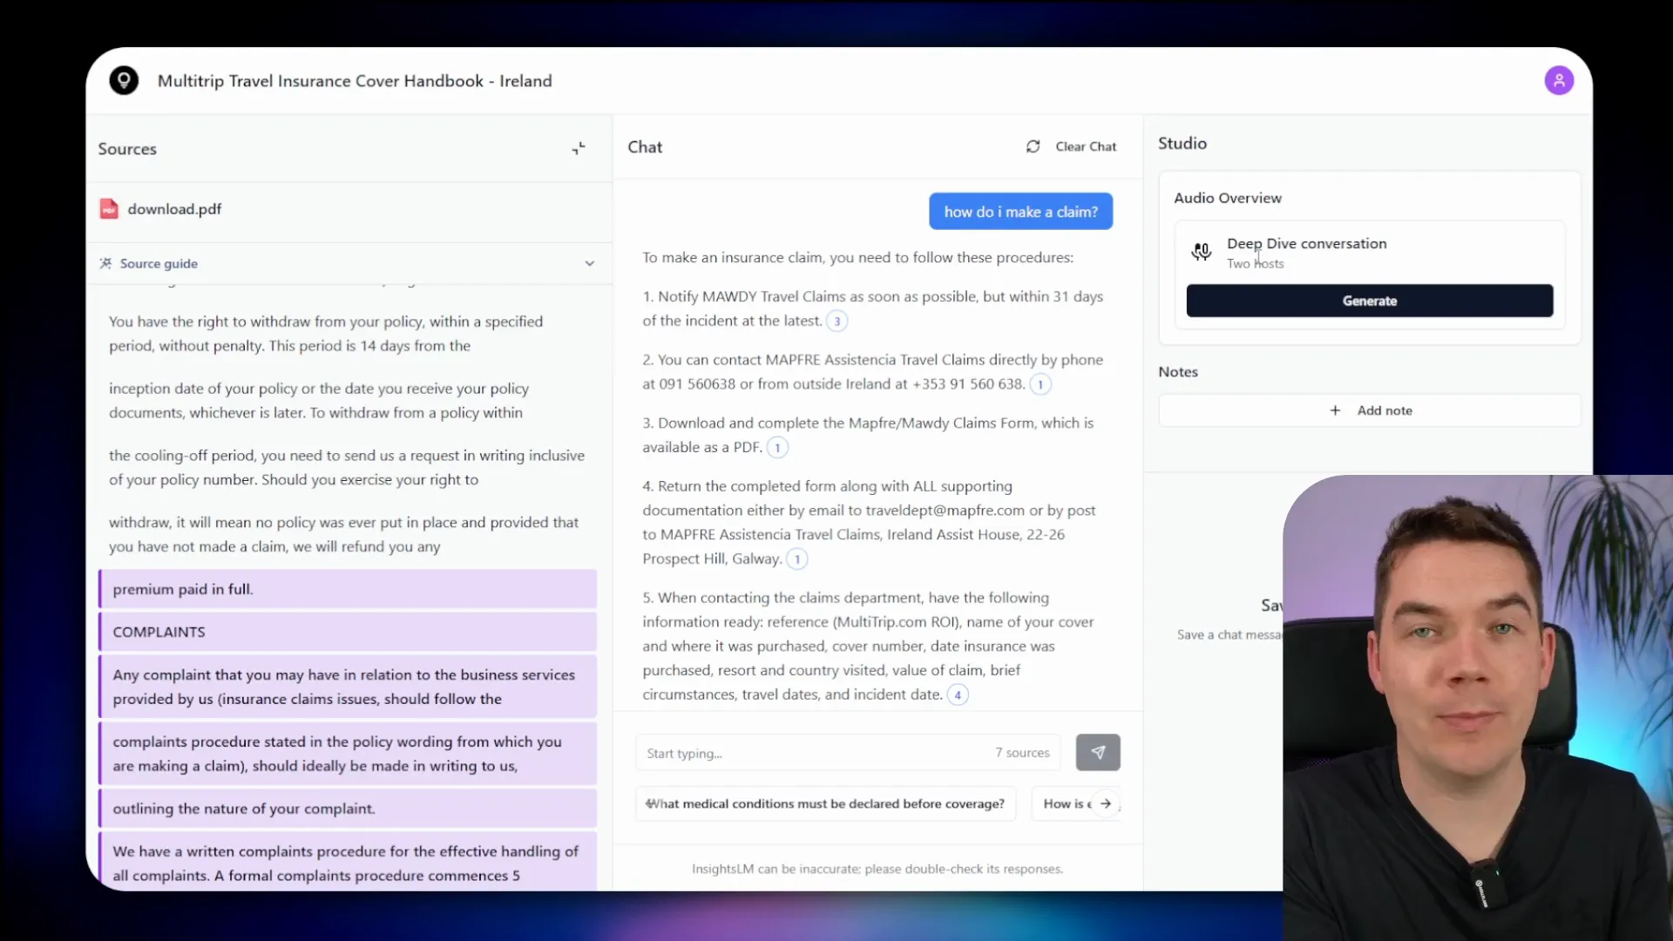
Task: Click the red PDF file icon
Action: (x=109, y=209)
